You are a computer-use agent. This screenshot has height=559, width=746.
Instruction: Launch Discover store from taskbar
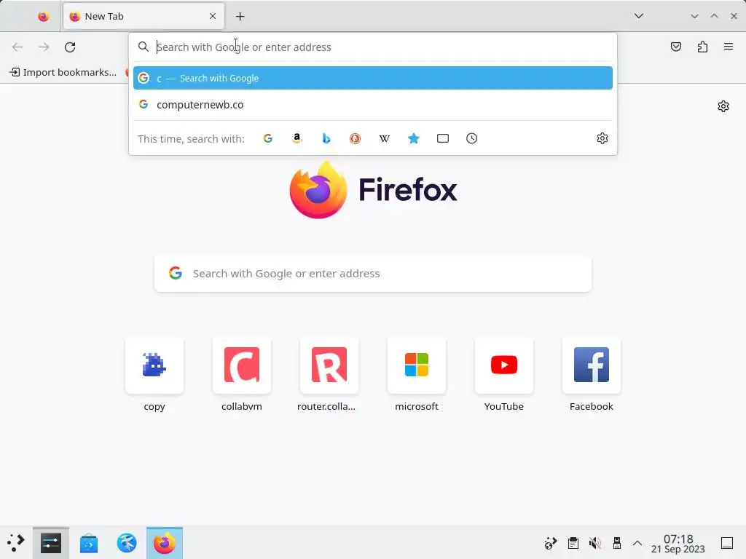(x=88, y=543)
